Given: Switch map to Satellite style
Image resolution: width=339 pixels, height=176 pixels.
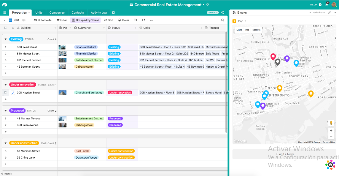Looking at the screenshot, I should click(x=256, y=30).
